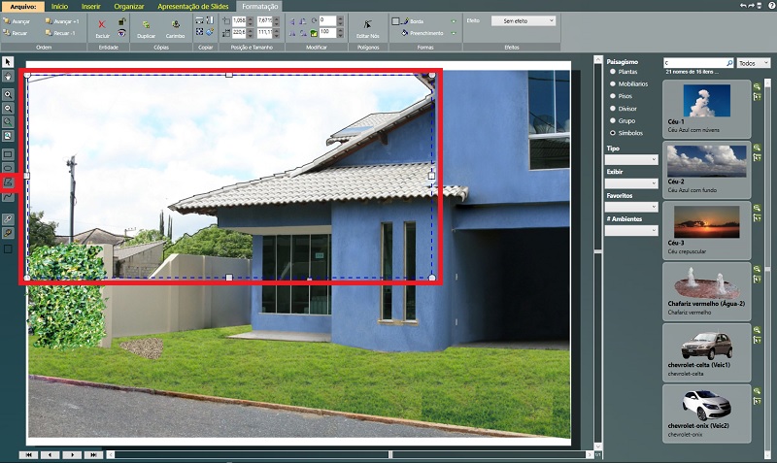The width and height of the screenshot is (777, 463).
Task: Choose the Grupo radio option
Action: coord(612,119)
